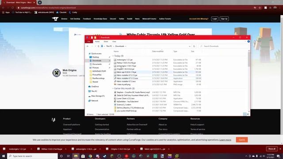Select the i hate myself.png file

157,84
